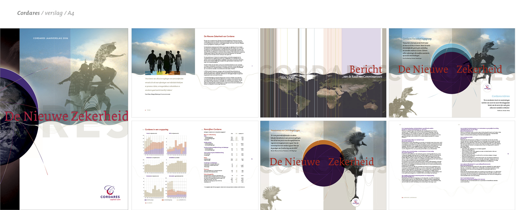The image size is (516, 210).
Task: Open the world map spread thumbnail
Action: (323, 73)
